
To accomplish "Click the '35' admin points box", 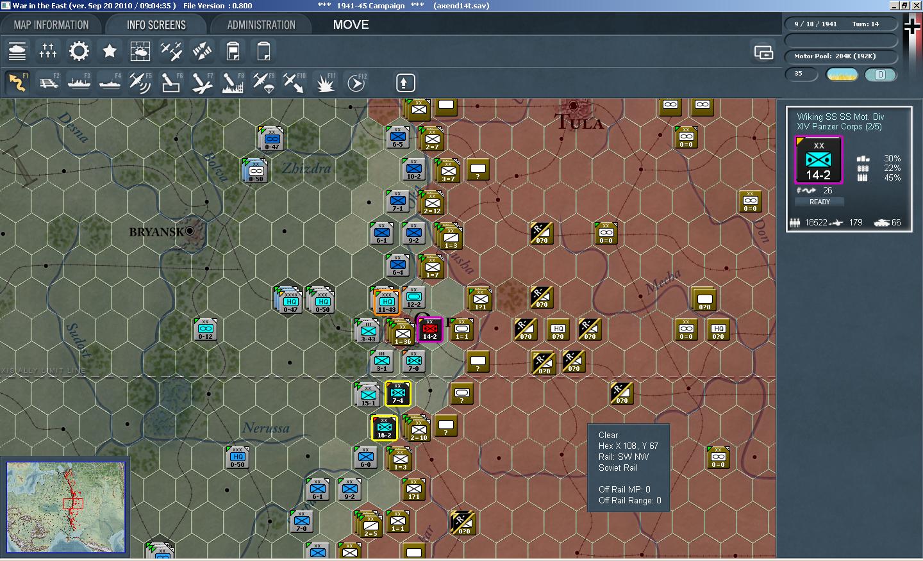I will click(801, 74).
